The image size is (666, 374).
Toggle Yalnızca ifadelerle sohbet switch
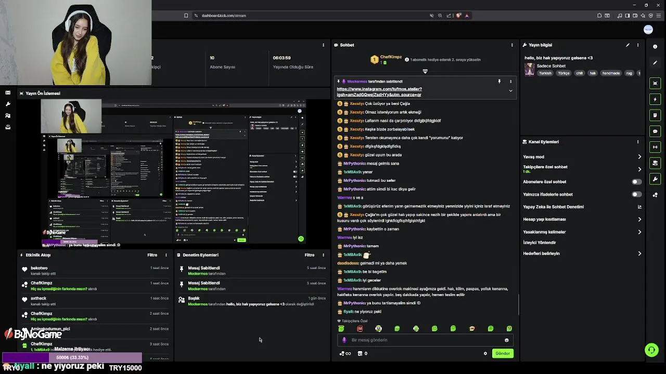(636, 194)
